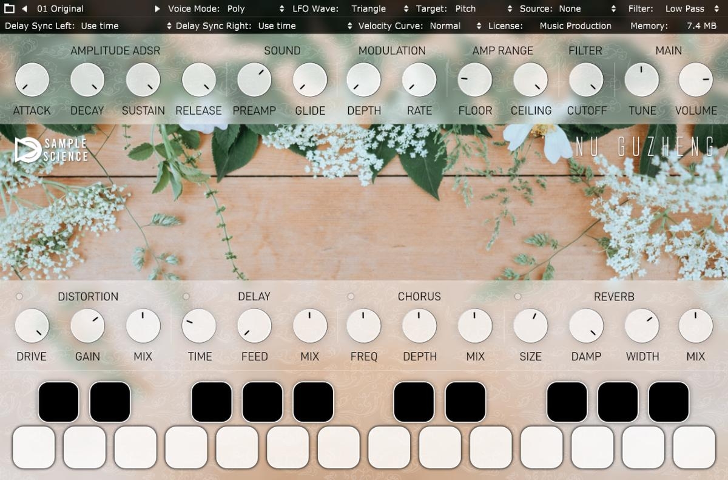Open the preset folder icon

click(9, 8)
